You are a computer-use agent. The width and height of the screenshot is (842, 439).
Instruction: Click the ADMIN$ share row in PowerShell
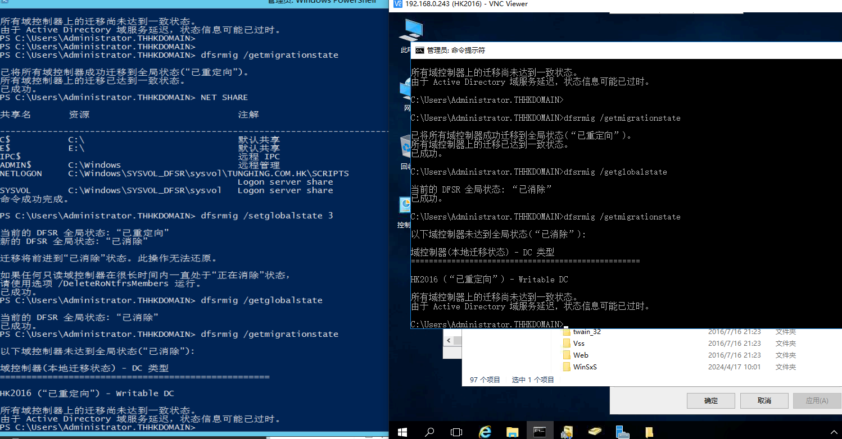point(140,165)
